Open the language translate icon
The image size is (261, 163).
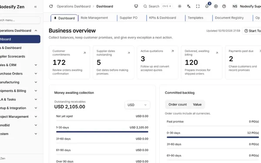click(x=189, y=7)
